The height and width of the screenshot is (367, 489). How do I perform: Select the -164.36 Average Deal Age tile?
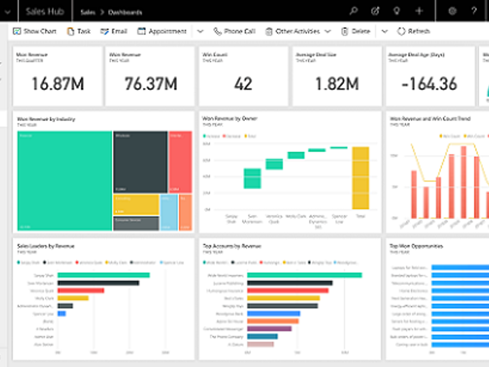430,76
